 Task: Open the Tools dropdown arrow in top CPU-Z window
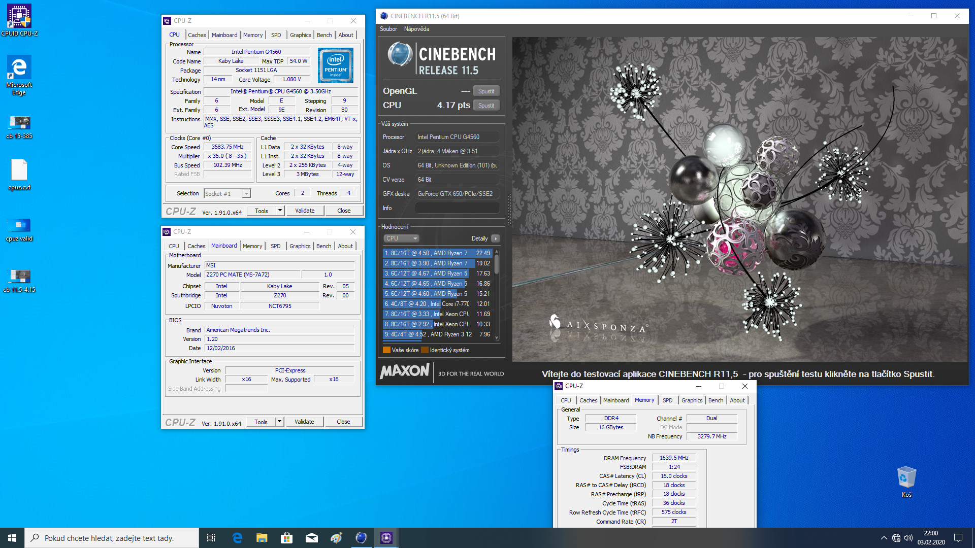(280, 211)
